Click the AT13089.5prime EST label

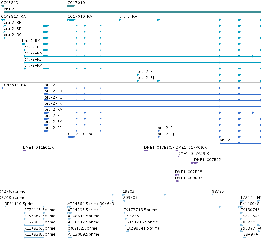[83, 234]
